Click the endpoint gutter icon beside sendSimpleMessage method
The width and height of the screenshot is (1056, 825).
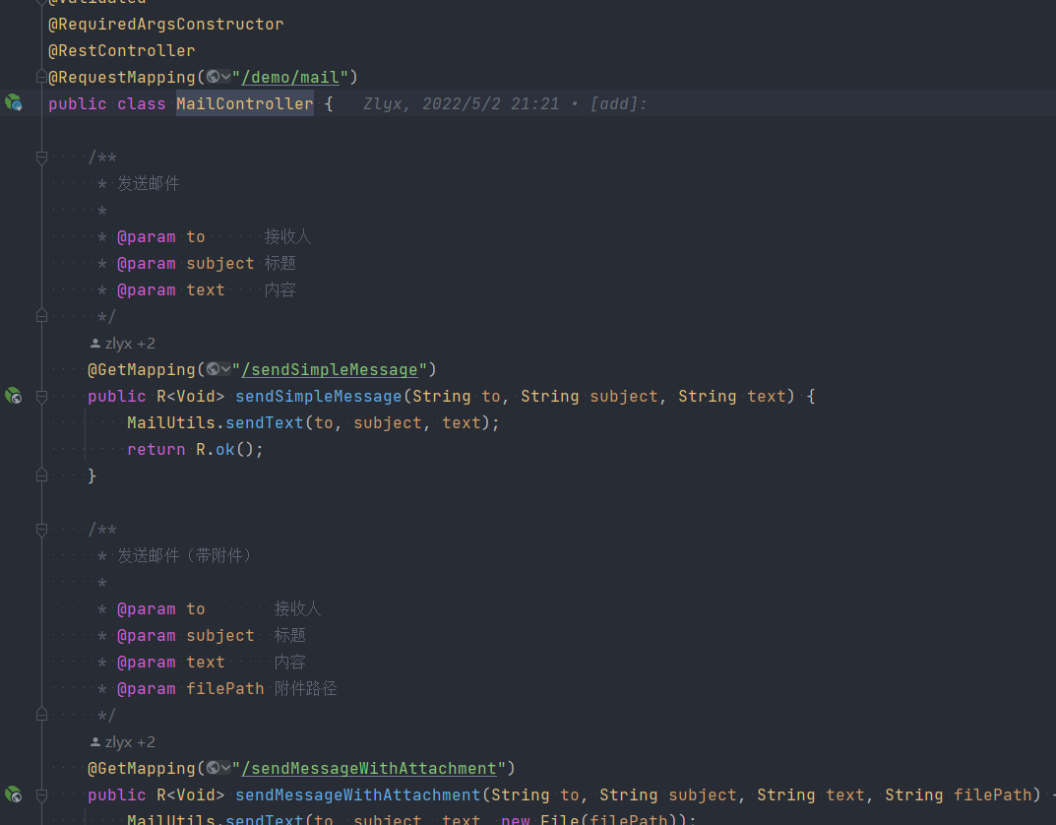click(x=14, y=396)
